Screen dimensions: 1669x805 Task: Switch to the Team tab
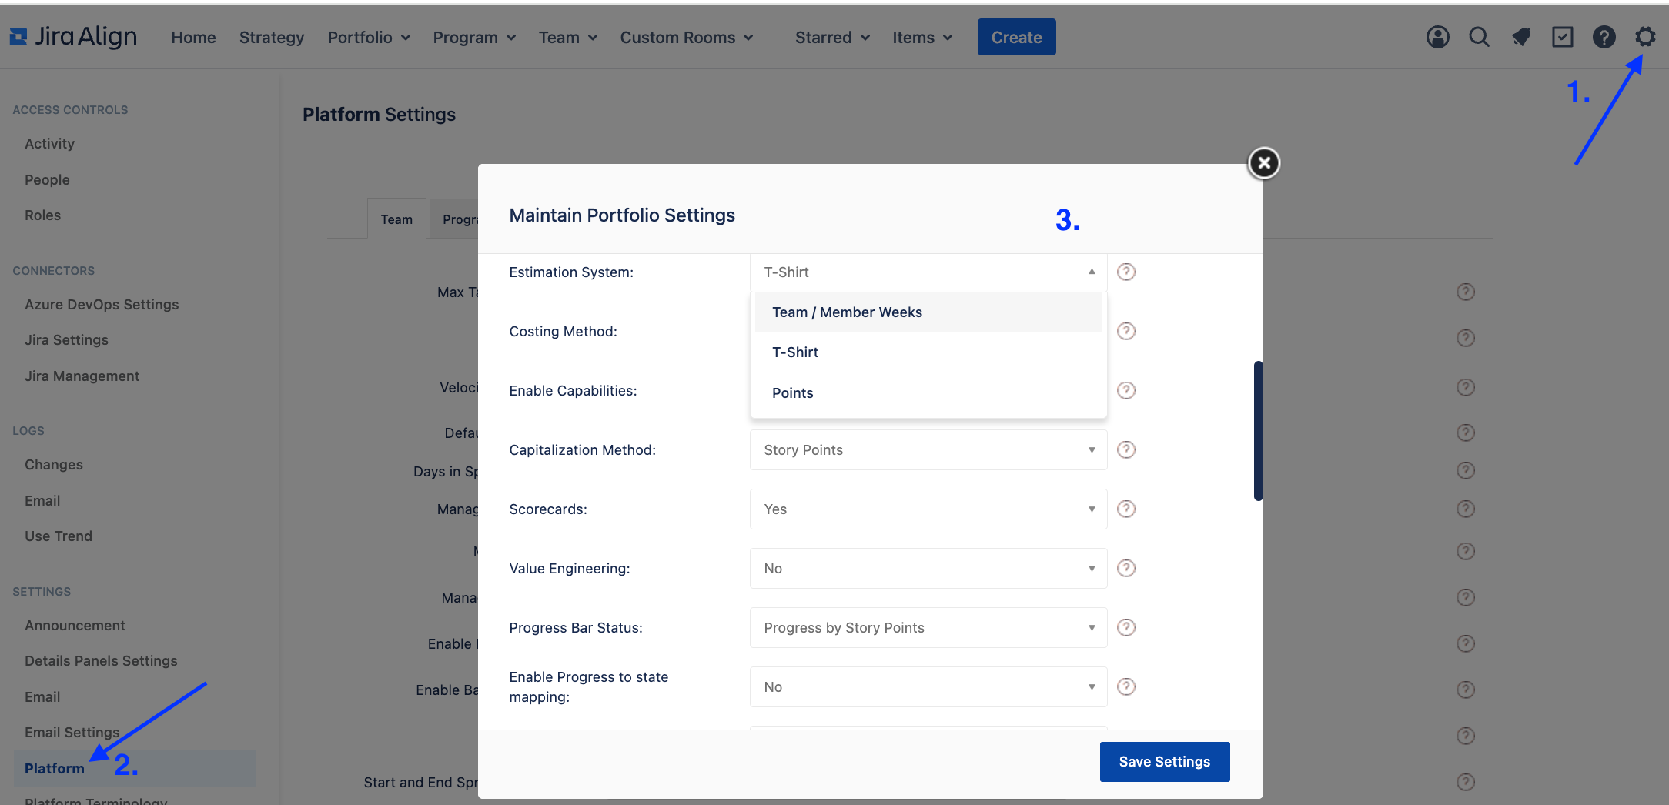click(396, 219)
